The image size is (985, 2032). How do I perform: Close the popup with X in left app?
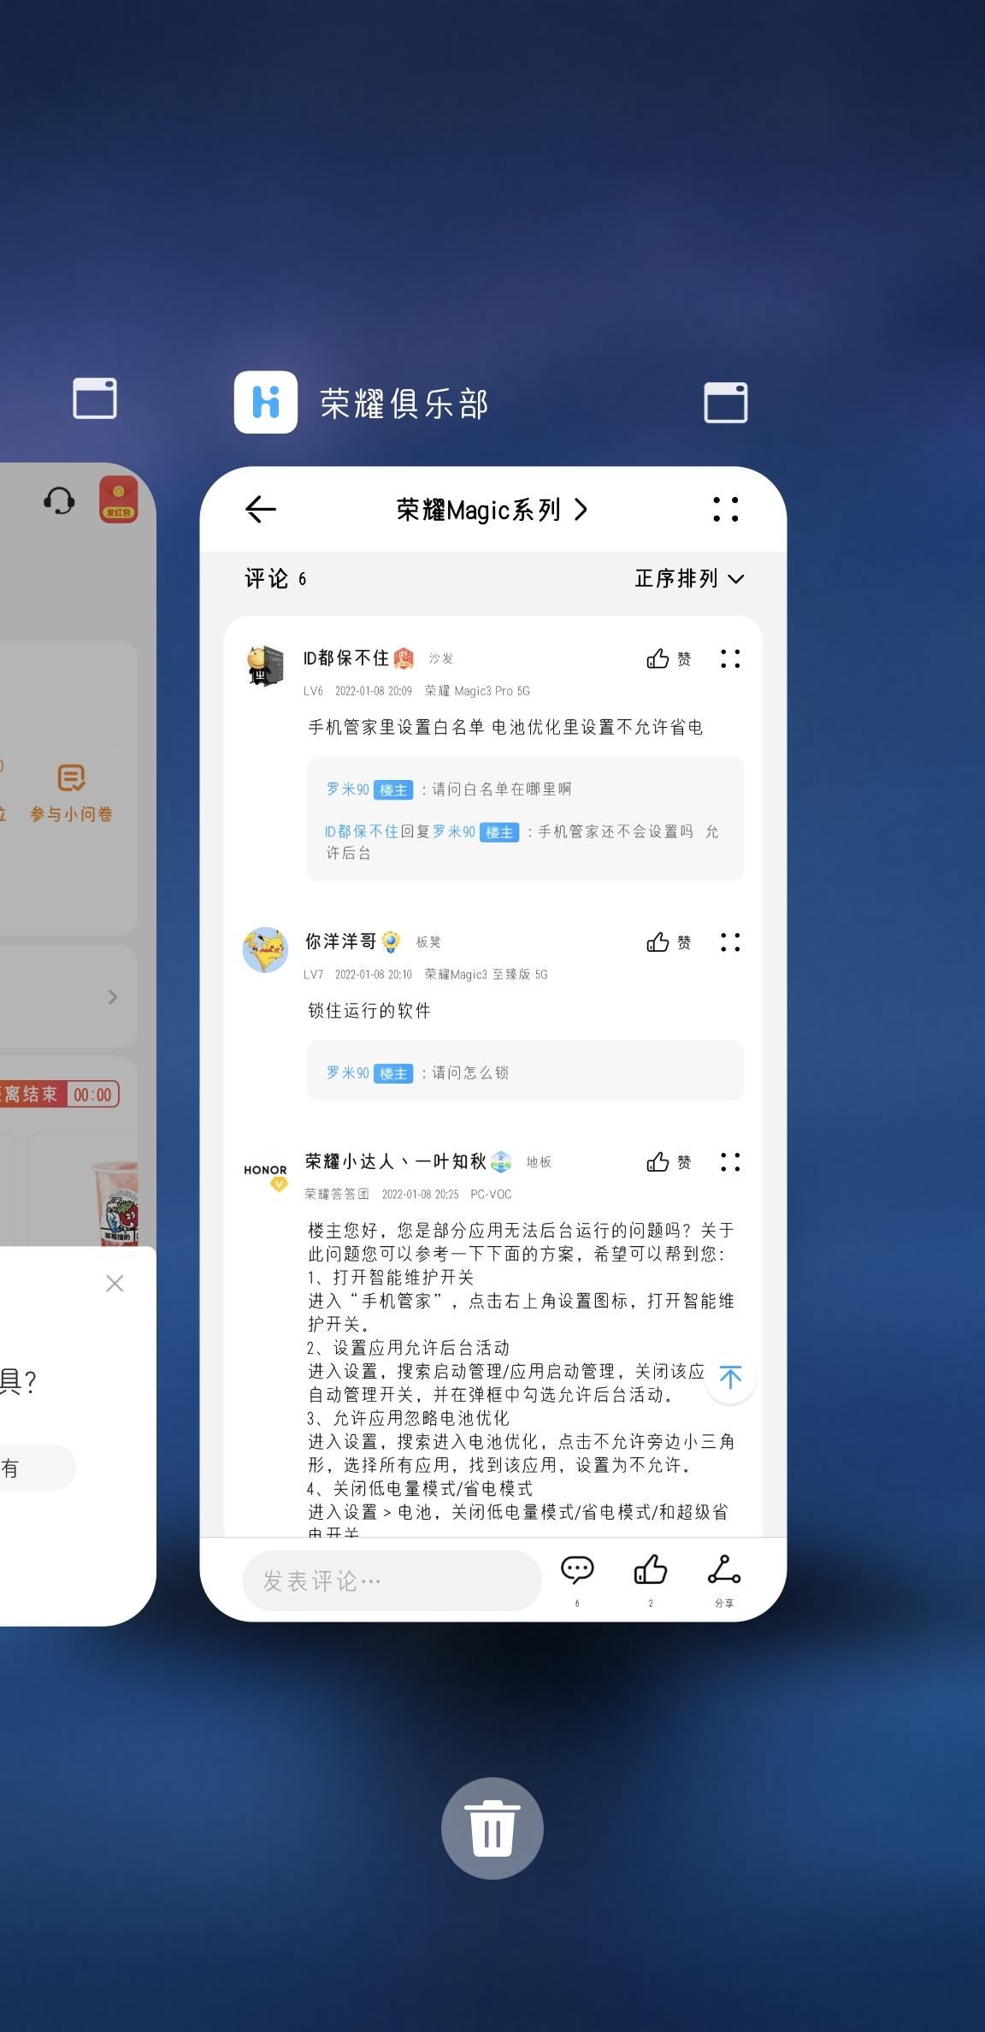click(x=115, y=1283)
